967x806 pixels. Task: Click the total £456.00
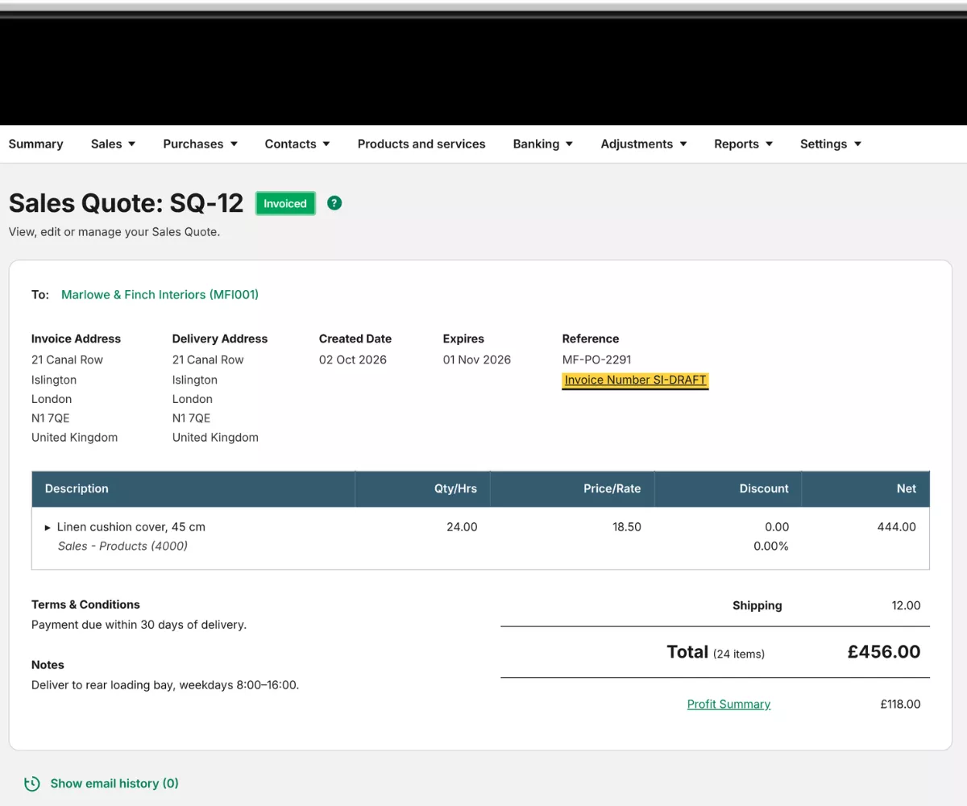tap(884, 652)
